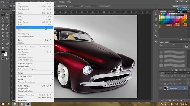Select the Crop tool

[3, 21]
